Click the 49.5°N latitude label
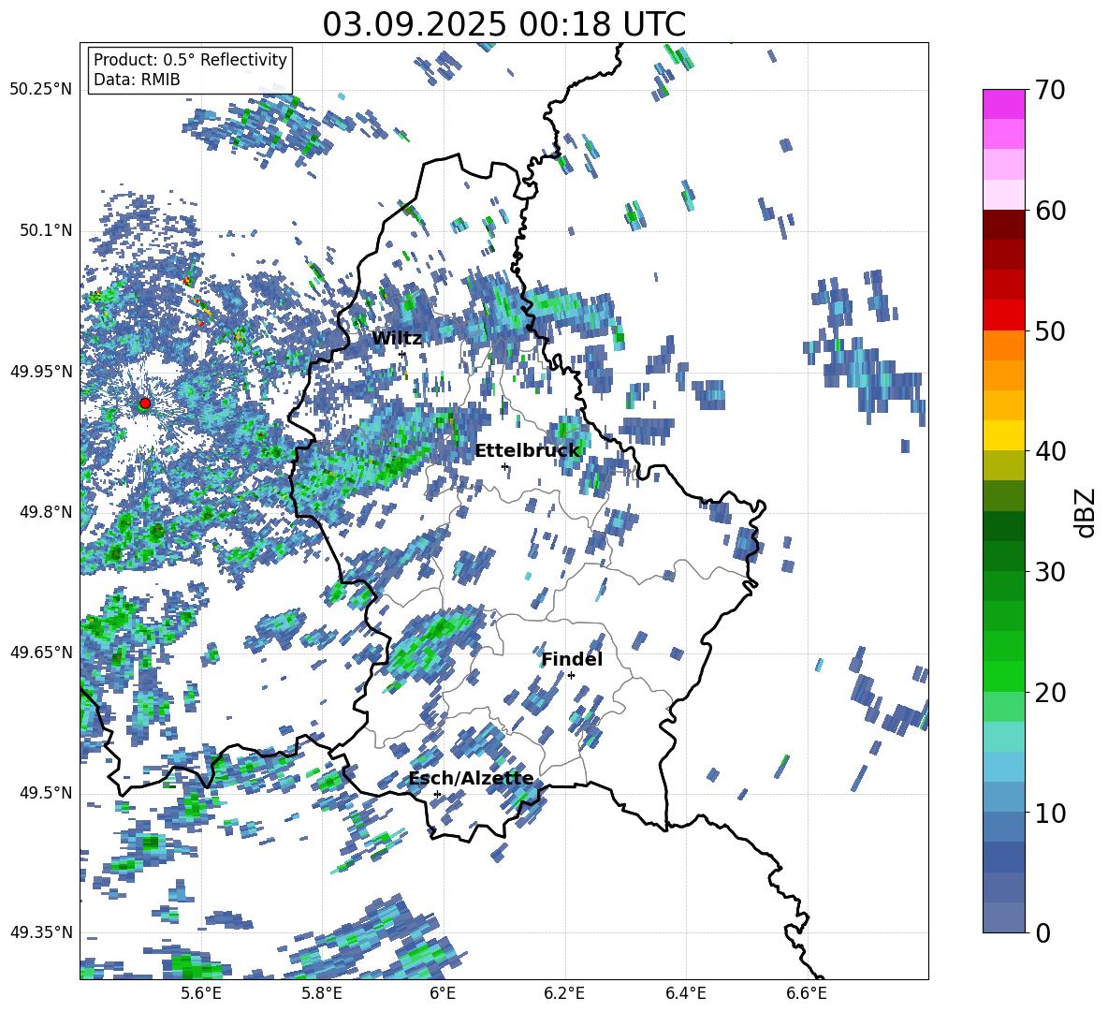 click(46, 792)
